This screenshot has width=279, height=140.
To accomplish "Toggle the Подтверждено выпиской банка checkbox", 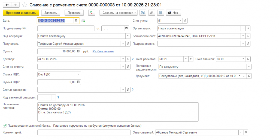I will coord(5,126).
